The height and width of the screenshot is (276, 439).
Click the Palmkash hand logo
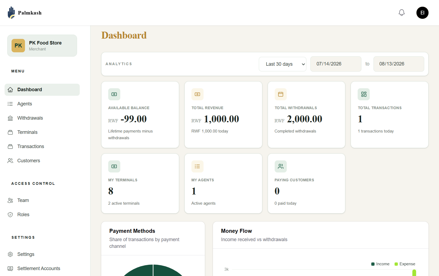click(x=11, y=13)
